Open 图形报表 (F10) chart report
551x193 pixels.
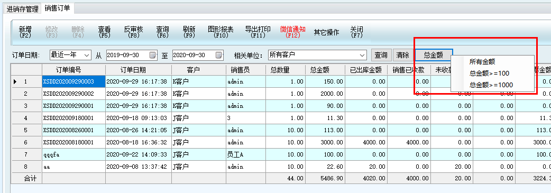click(221, 32)
